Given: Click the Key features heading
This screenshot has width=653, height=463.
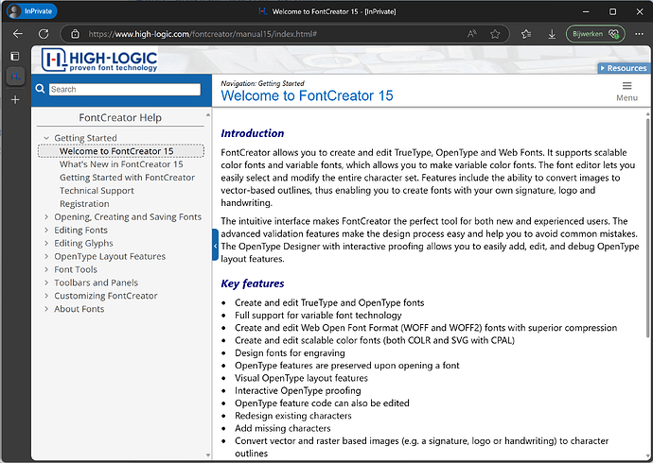Looking at the screenshot, I should (x=253, y=283).
